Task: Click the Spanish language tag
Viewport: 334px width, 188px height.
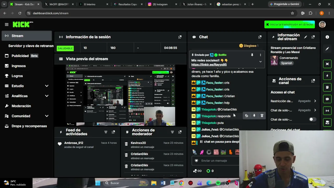Action: tap(287, 63)
